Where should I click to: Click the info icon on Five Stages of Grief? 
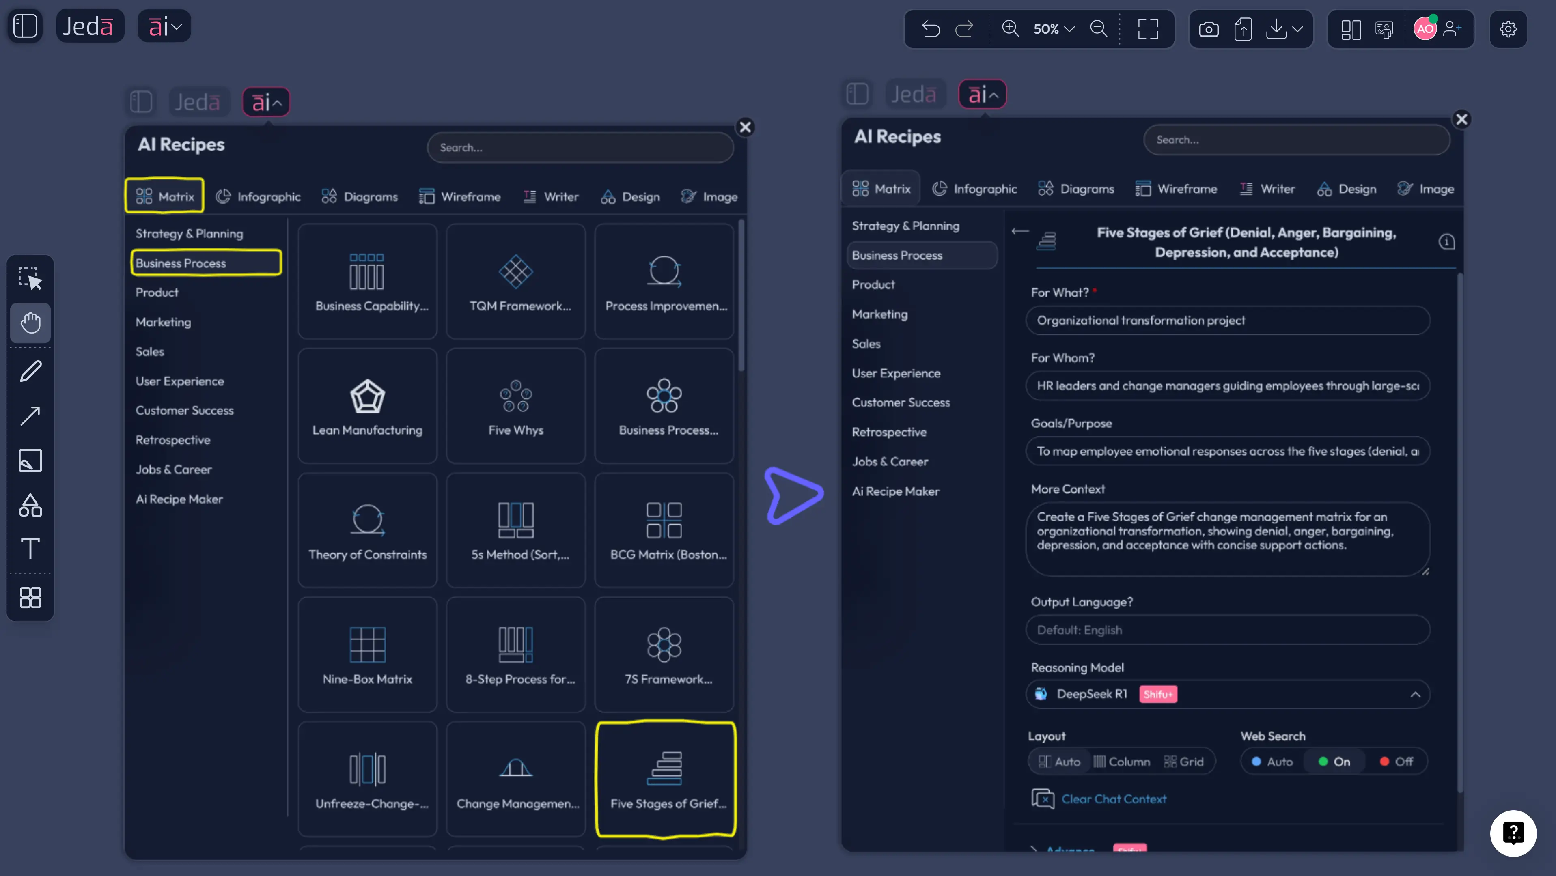click(1447, 241)
